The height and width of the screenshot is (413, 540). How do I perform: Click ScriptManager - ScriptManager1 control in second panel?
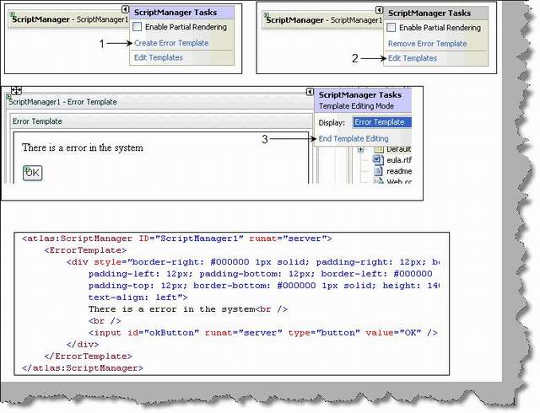click(x=324, y=20)
